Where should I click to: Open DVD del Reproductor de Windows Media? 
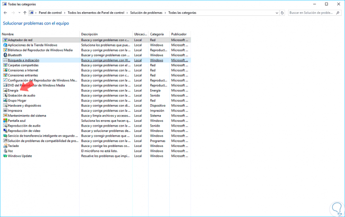[36, 85]
